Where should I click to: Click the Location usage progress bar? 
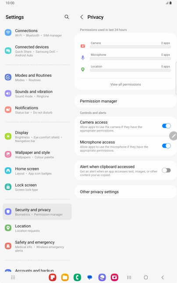click(130, 70)
